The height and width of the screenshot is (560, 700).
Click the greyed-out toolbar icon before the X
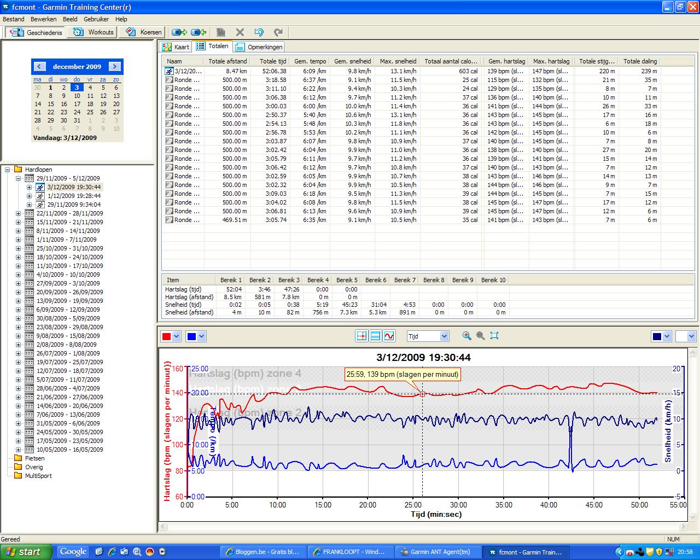click(221, 32)
